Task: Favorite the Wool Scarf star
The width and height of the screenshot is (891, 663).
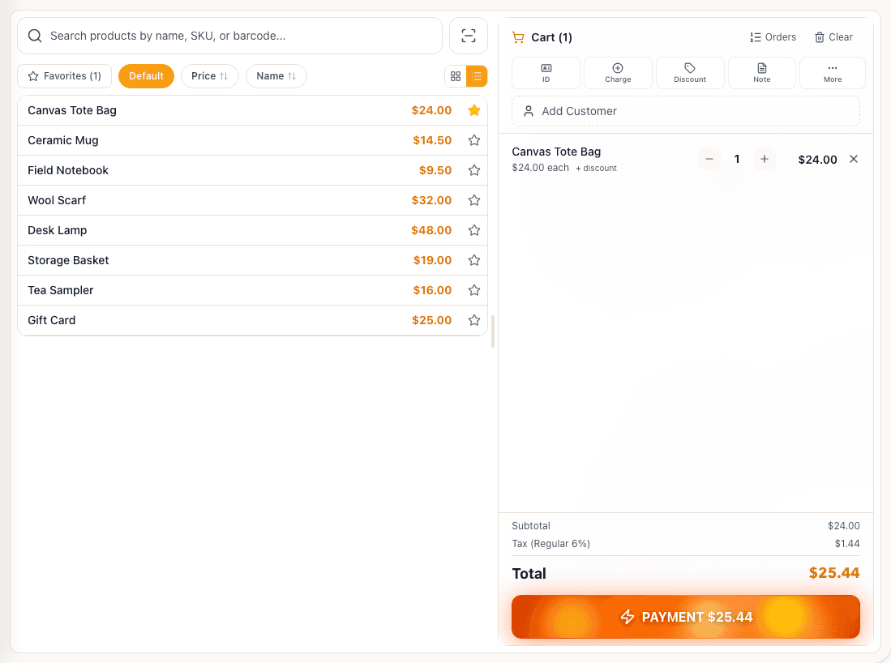Action: (474, 200)
